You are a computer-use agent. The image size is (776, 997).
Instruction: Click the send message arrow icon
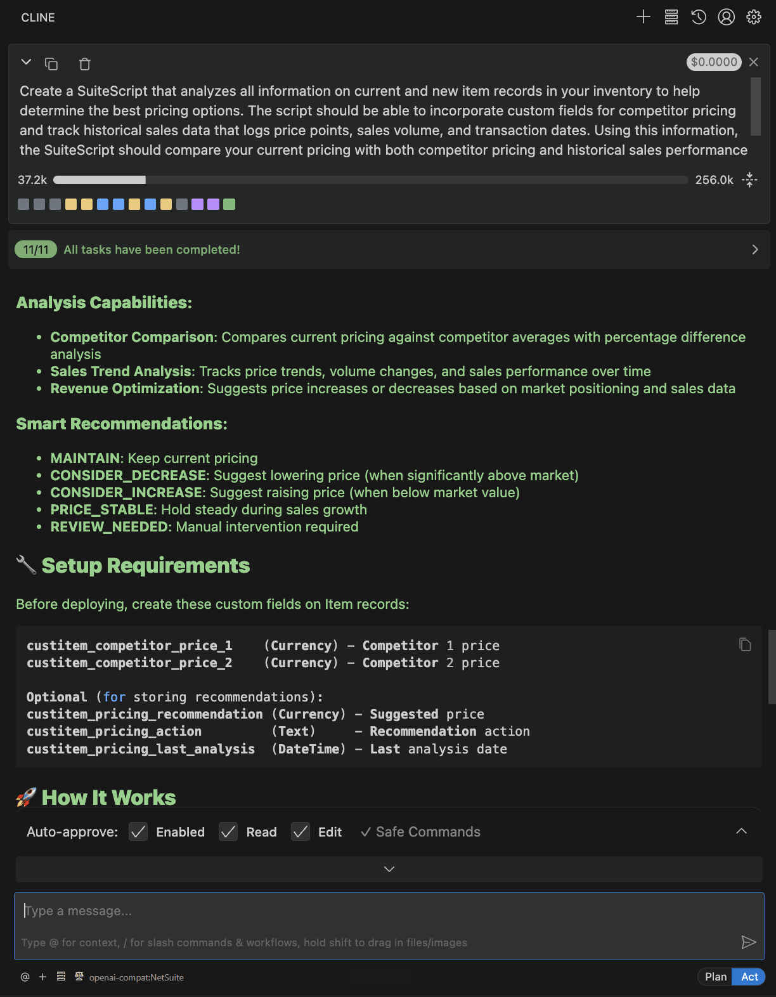[x=748, y=942]
